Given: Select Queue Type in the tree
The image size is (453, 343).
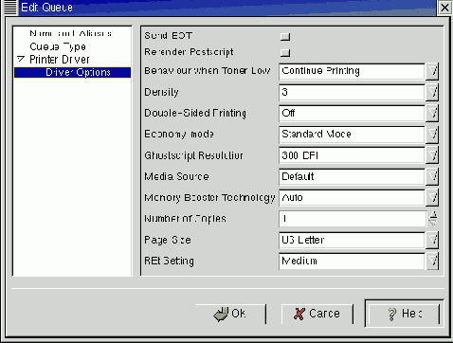Looking at the screenshot, I should 58,46.
